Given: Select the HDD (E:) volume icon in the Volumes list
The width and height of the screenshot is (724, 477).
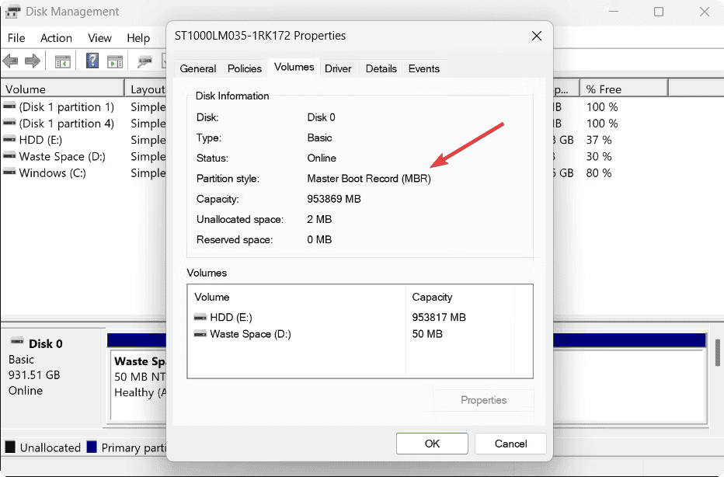Looking at the screenshot, I should pos(201,317).
